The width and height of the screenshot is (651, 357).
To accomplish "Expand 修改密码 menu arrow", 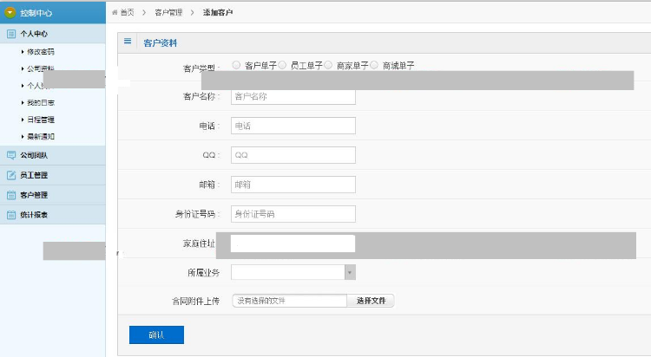I will pyautogui.click(x=23, y=52).
